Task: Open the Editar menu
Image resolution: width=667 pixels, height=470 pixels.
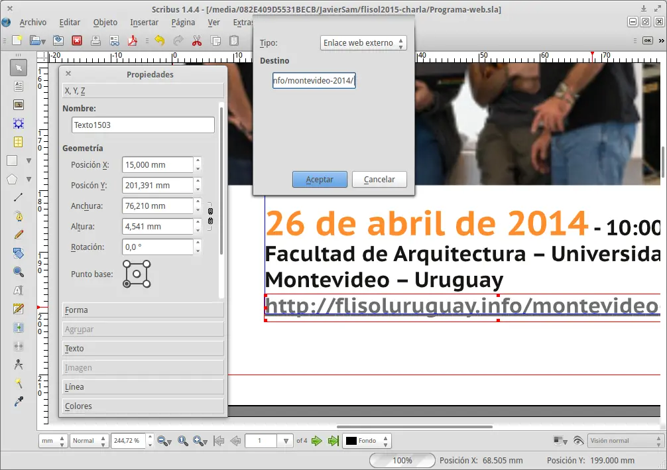Action: click(70, 22)
